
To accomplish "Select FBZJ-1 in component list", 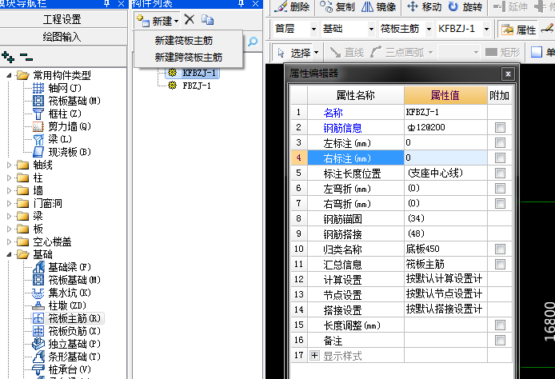I will 197,86.
